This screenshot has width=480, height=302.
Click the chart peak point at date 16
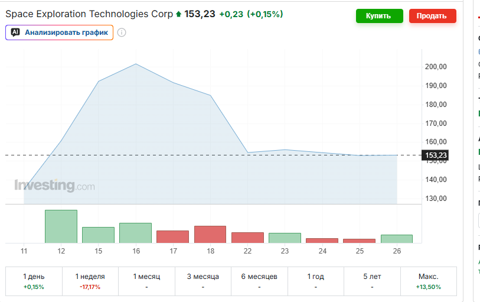(x=136, y=64)
